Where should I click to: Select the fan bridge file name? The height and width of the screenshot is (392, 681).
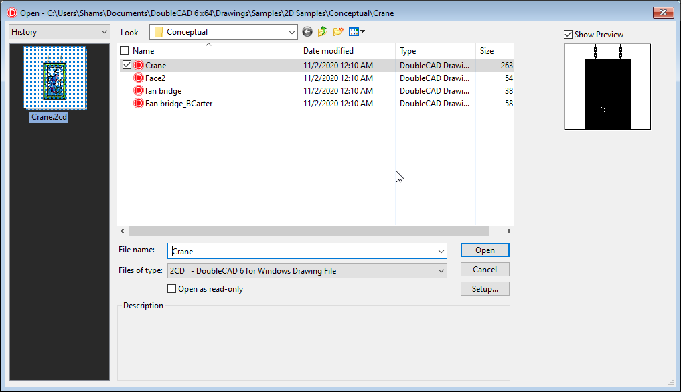pos(163,91)
